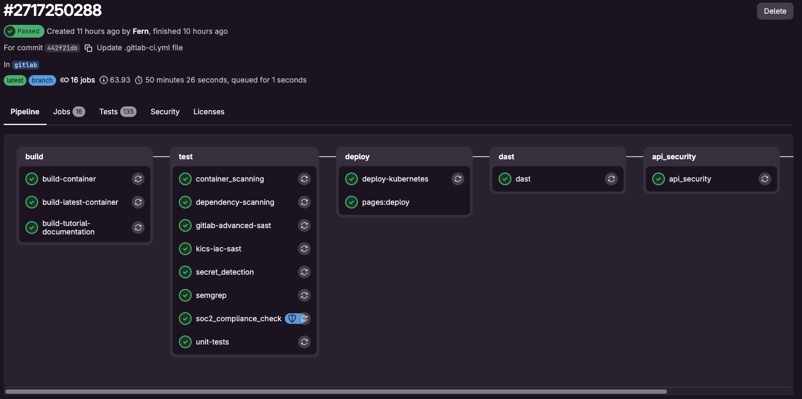Retry the kics-iac-sast job
The image size is (802, 399).
tap(304, 249)
